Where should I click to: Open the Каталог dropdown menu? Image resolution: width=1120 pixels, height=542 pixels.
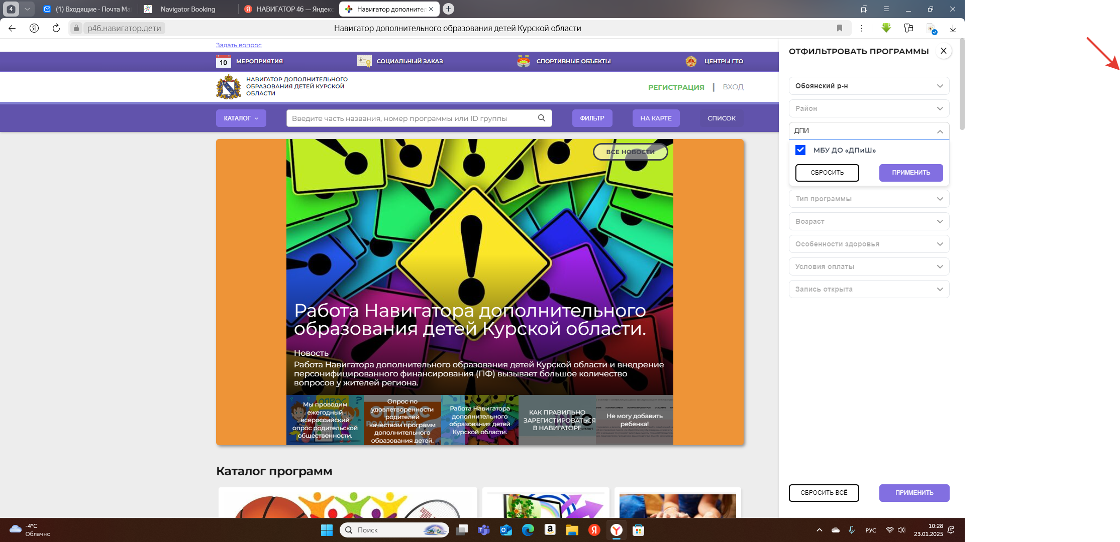(x=241, y=118)
